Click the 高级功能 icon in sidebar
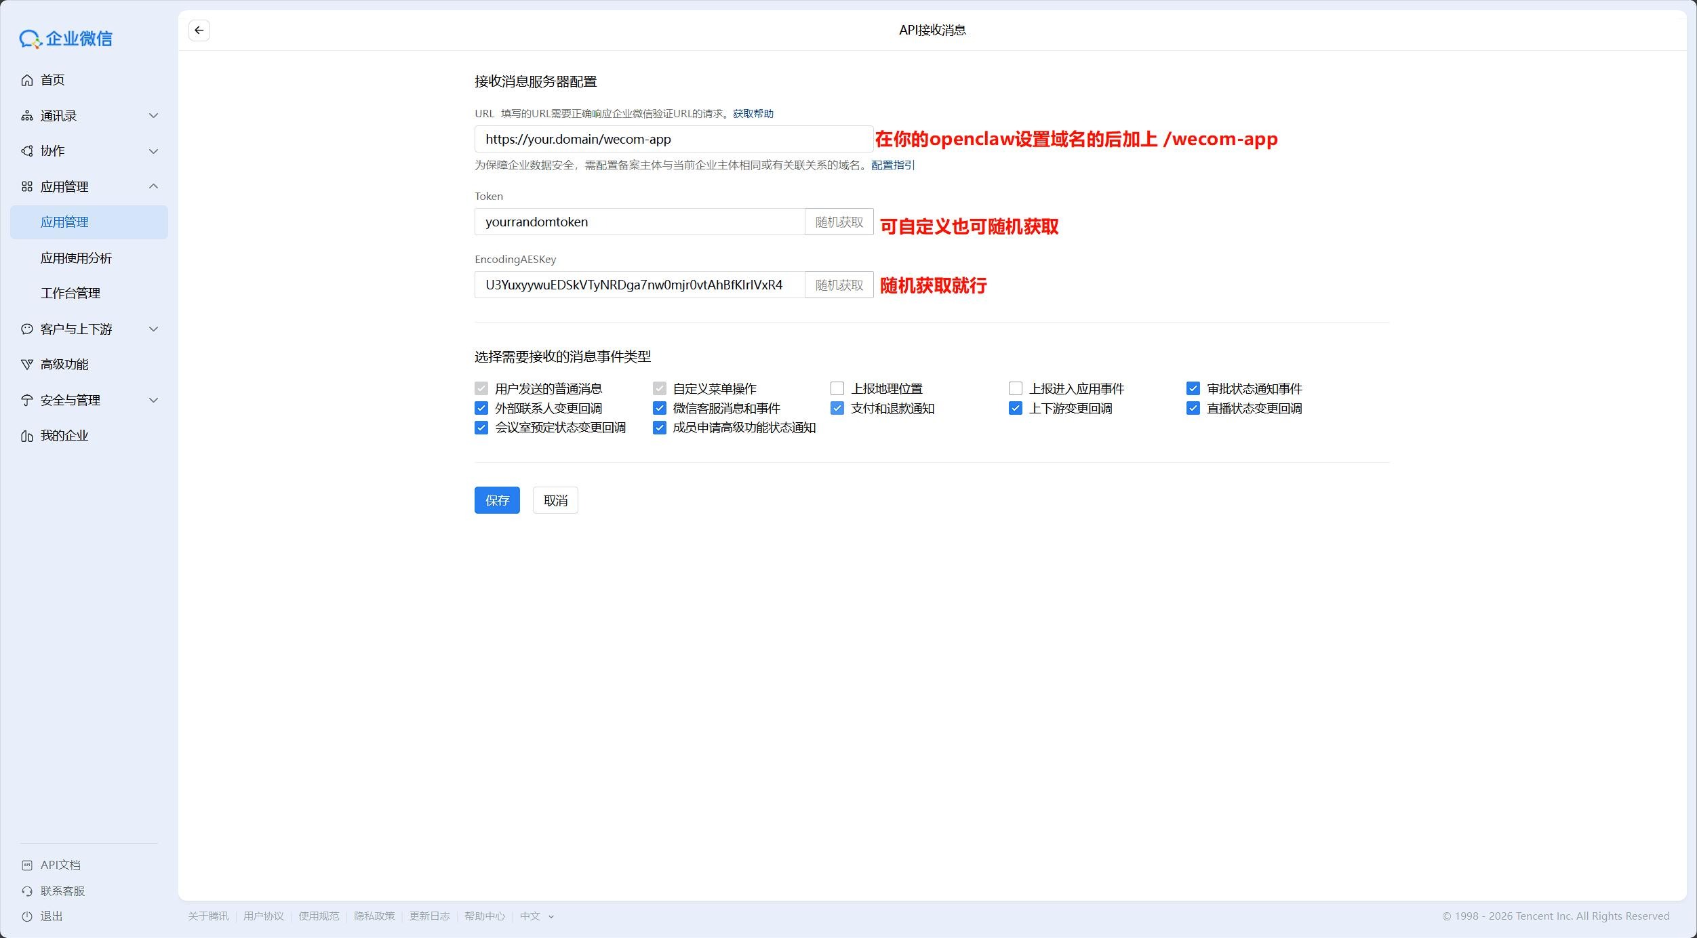The image size is (1697, 938). pos(27,365)
